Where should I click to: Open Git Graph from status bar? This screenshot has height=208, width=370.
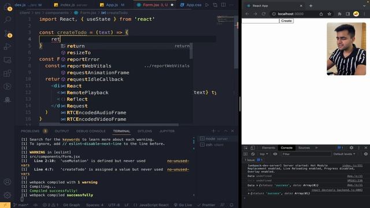72,205
